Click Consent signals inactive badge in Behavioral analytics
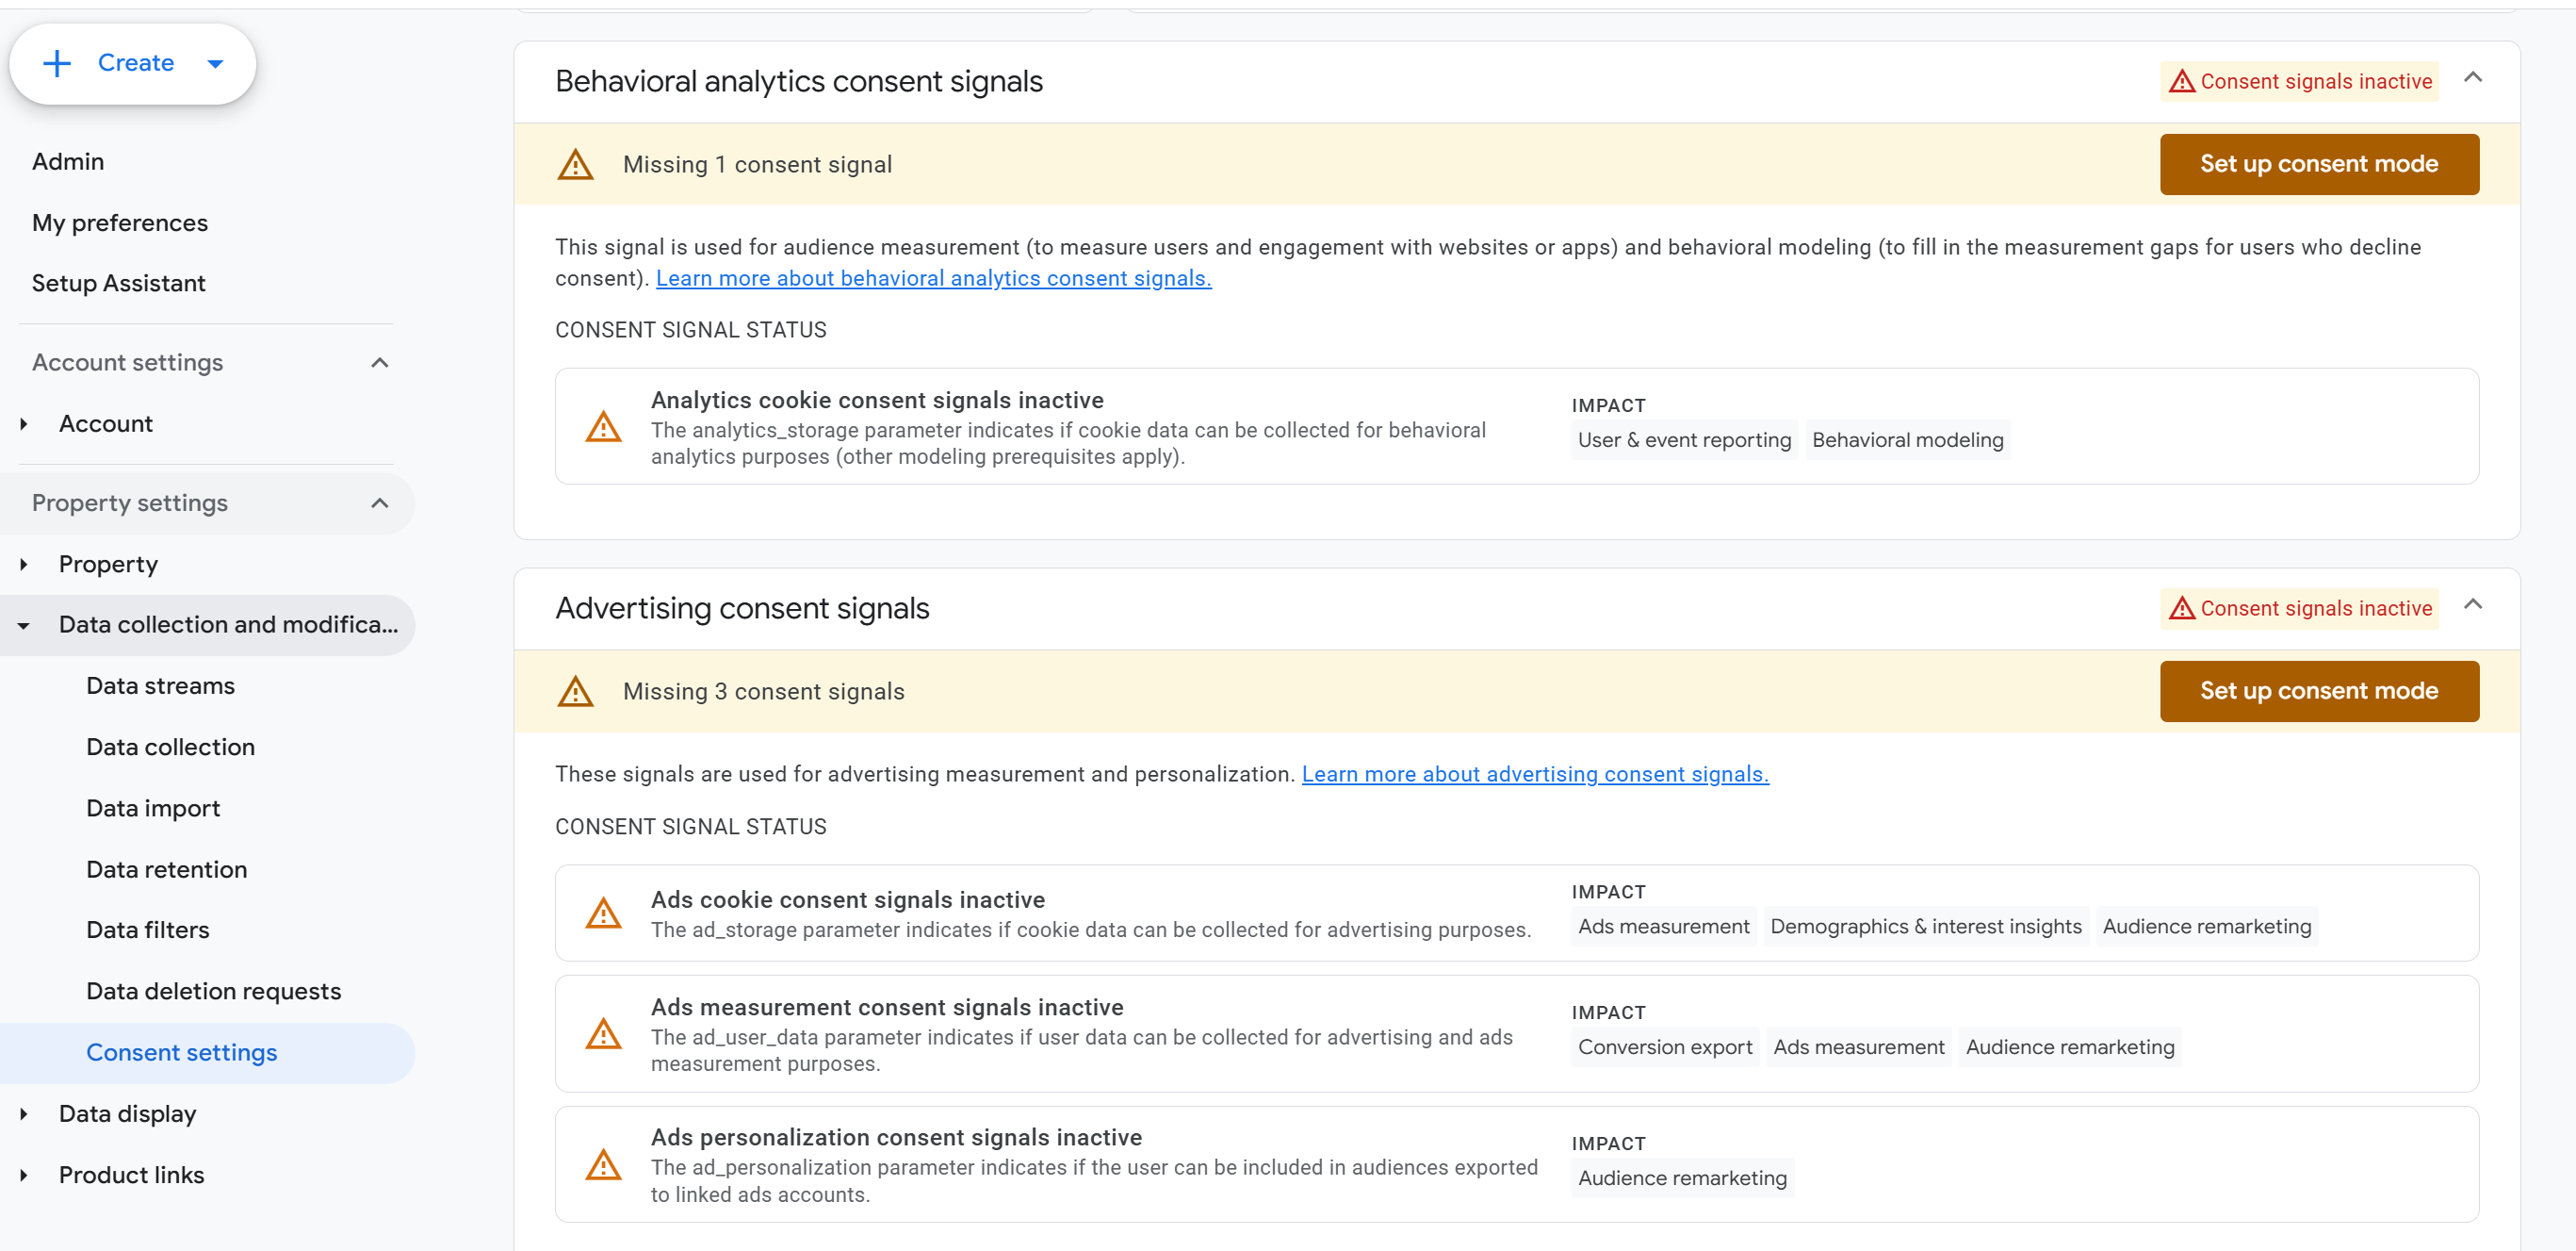 2299,81
